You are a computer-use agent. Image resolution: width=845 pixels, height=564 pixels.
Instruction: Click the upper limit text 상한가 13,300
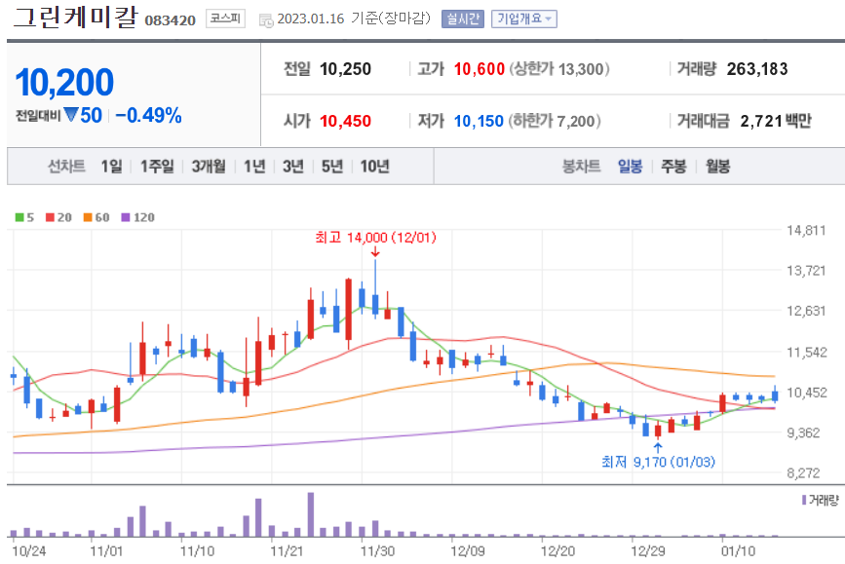(559, 69)
